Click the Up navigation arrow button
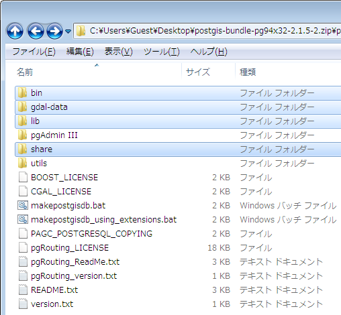The height and width of the screenshot is (315, 341). [x=15, y=31]
